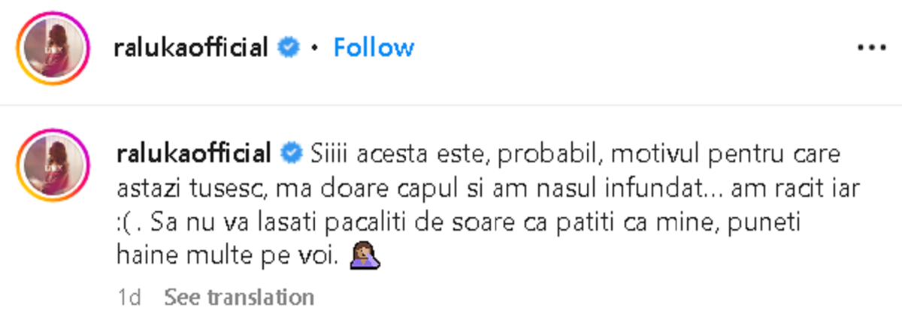Click the verified badge in the caption row
The image size is (902, 329).
tap(289, 155)
